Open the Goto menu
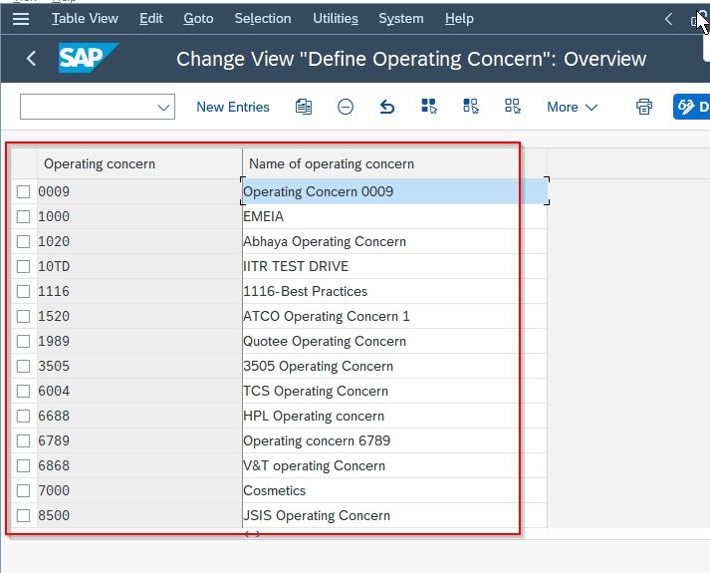710x573 pixels. (198, 19)
